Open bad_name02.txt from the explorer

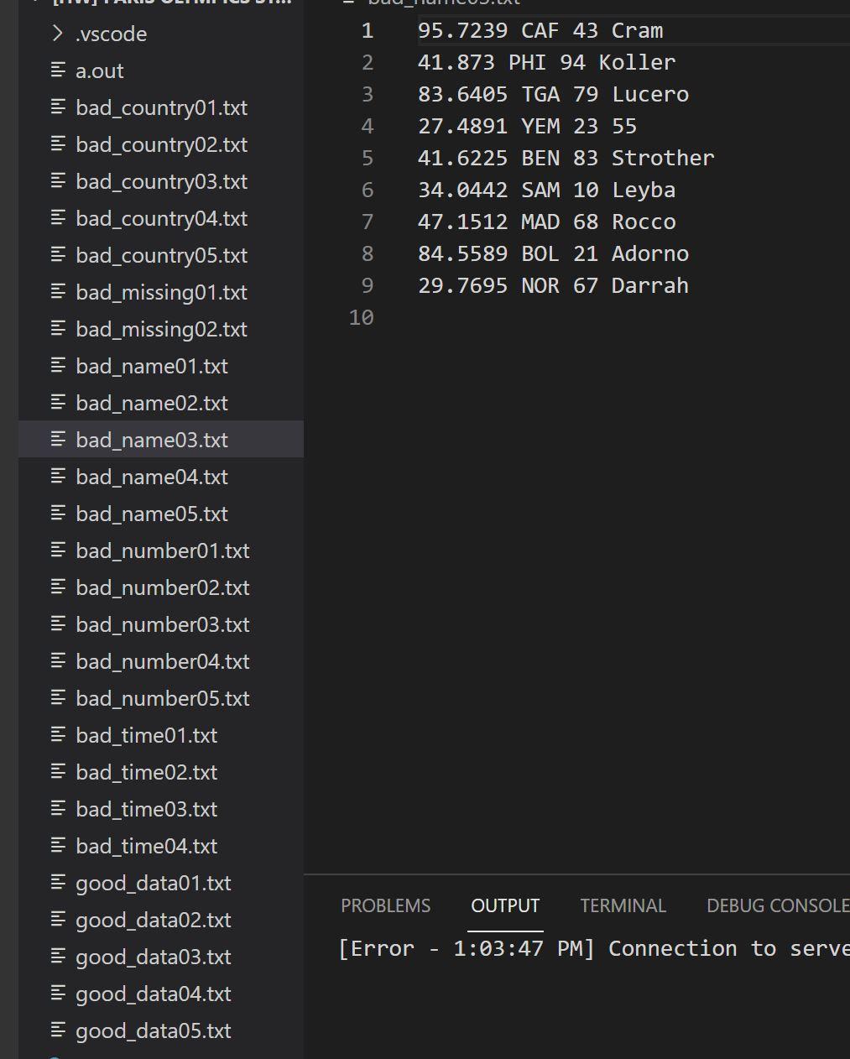click(152, 403)
